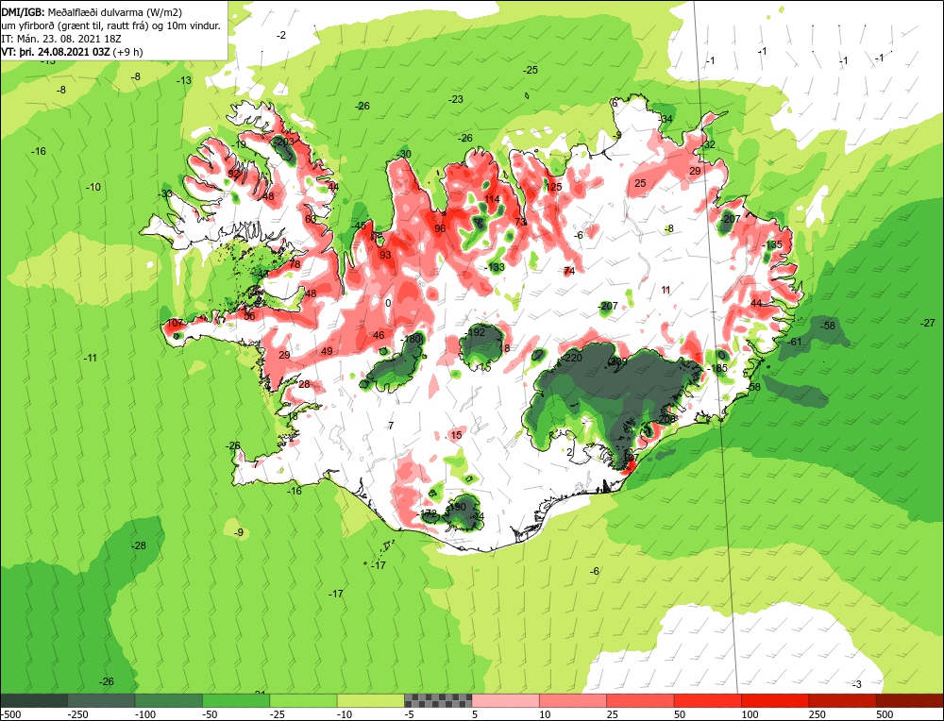Click the map value '15' in south-central Iceland
Viewport: 944px width, 721px height.
(456, 434)
